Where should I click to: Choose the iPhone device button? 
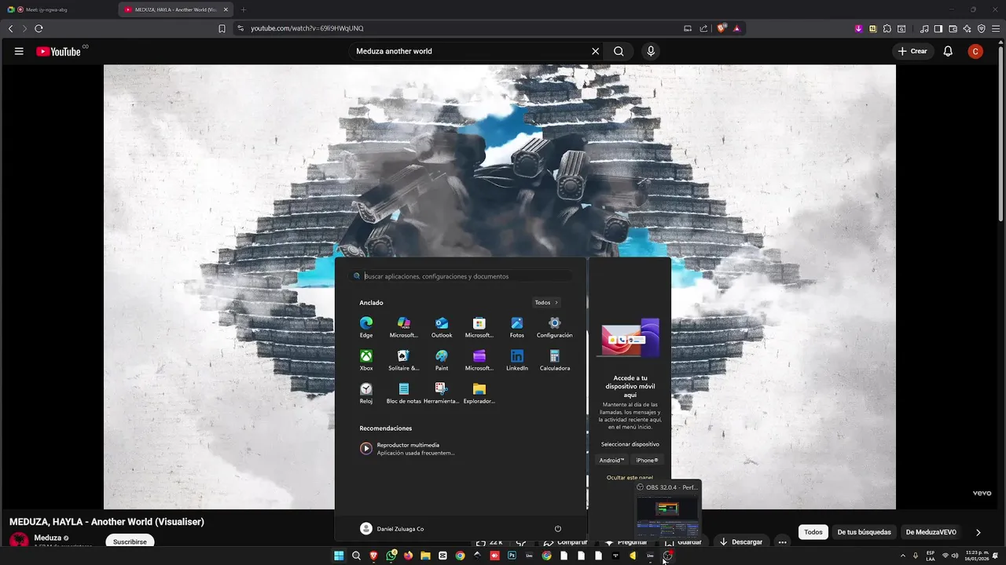647,460
